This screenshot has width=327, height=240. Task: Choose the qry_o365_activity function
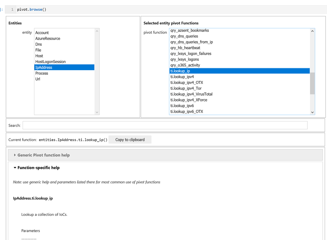[239, 65]
